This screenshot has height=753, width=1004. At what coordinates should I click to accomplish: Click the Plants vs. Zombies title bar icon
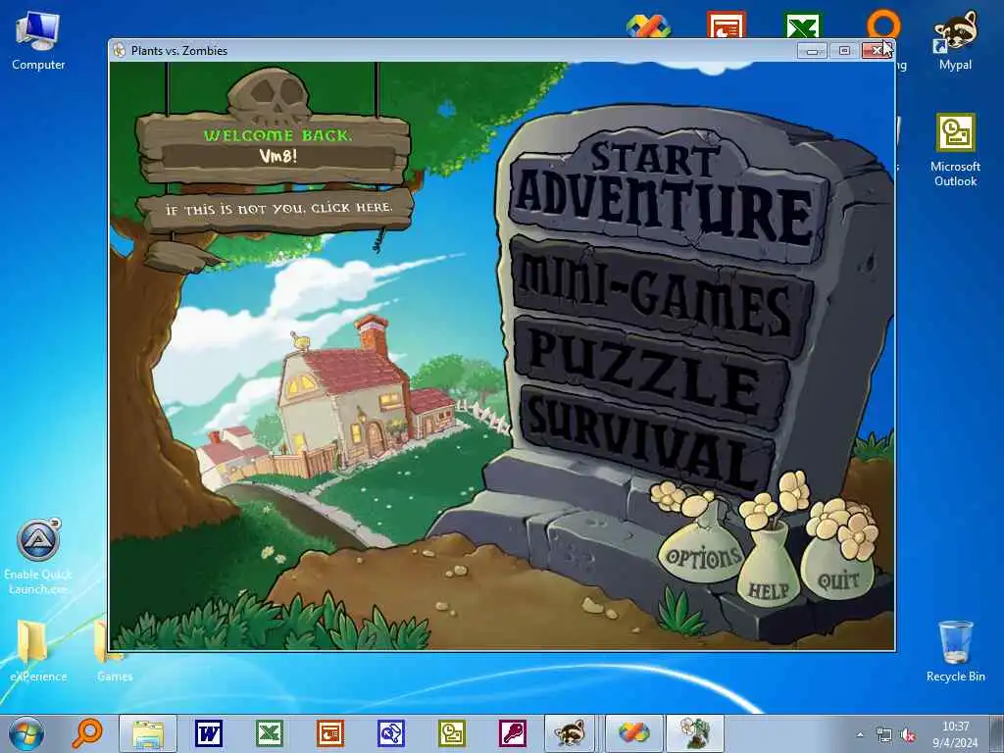click(119, 51)
